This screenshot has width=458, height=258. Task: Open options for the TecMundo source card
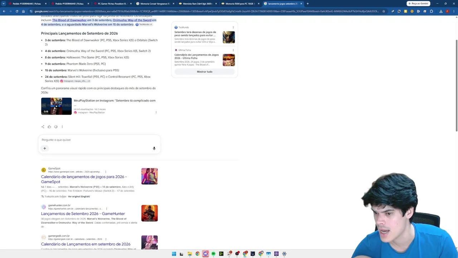point(233,27)
